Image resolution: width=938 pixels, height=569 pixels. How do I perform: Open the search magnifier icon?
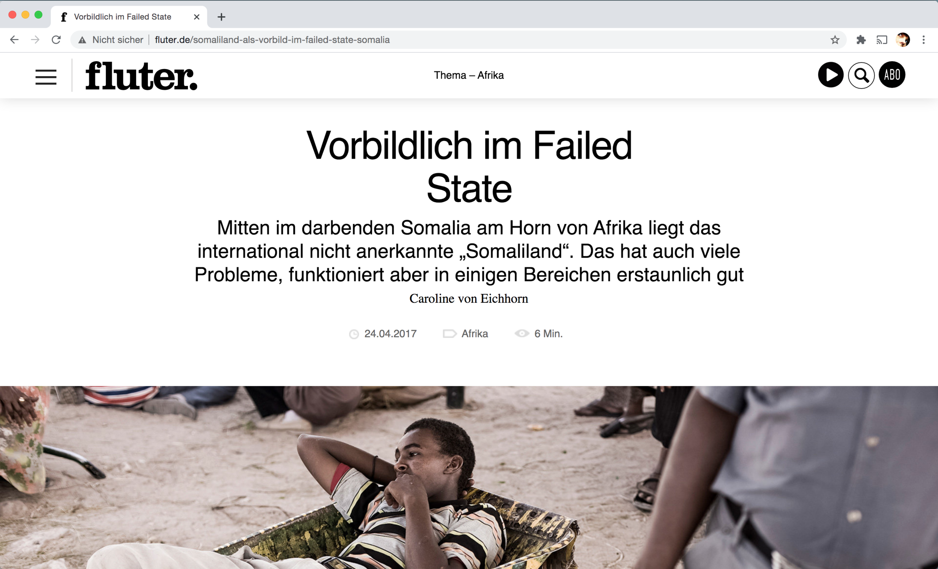(861, 75)
